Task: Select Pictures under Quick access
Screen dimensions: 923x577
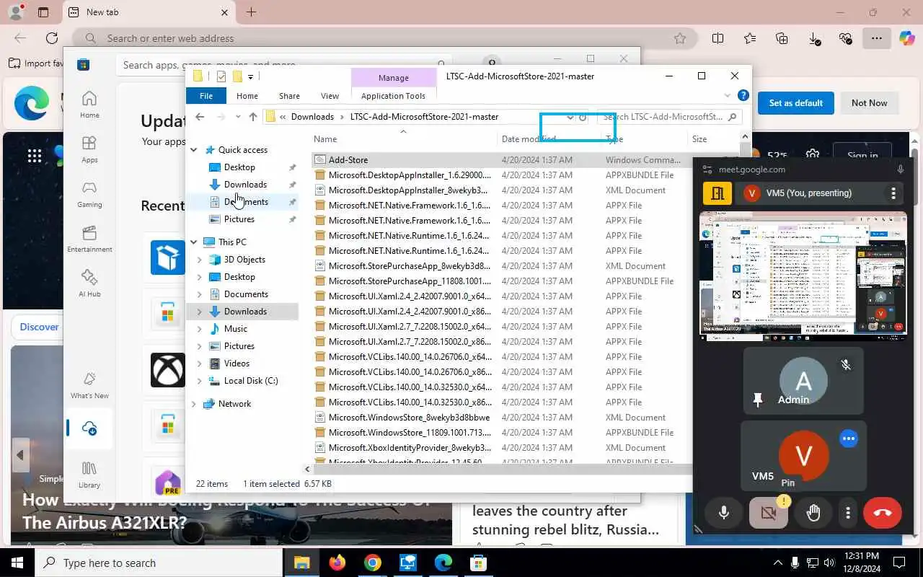Action: pos(239,219)
